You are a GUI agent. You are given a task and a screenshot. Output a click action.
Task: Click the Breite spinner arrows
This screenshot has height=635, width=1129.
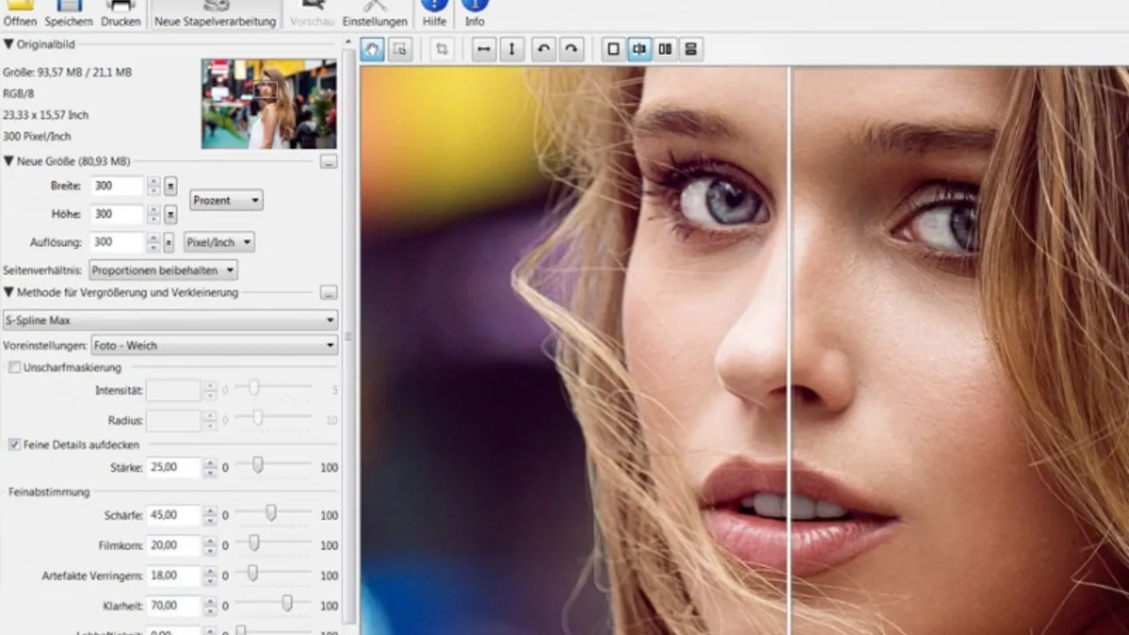(x=153, y=186)
